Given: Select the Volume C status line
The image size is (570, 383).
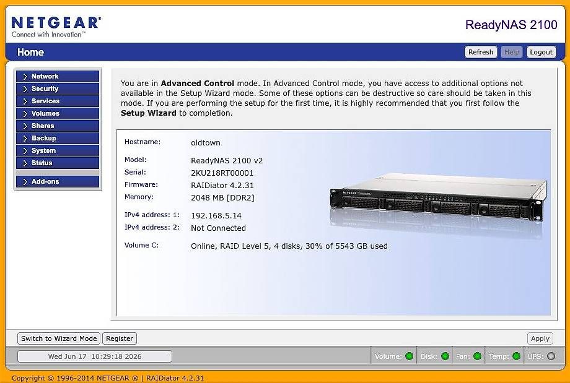Looking at the screenshot, I should pos(289,246).
